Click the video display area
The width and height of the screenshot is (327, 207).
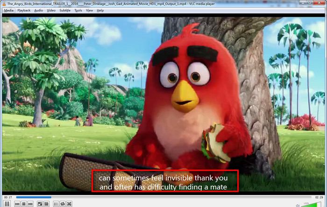click(163, 104)
